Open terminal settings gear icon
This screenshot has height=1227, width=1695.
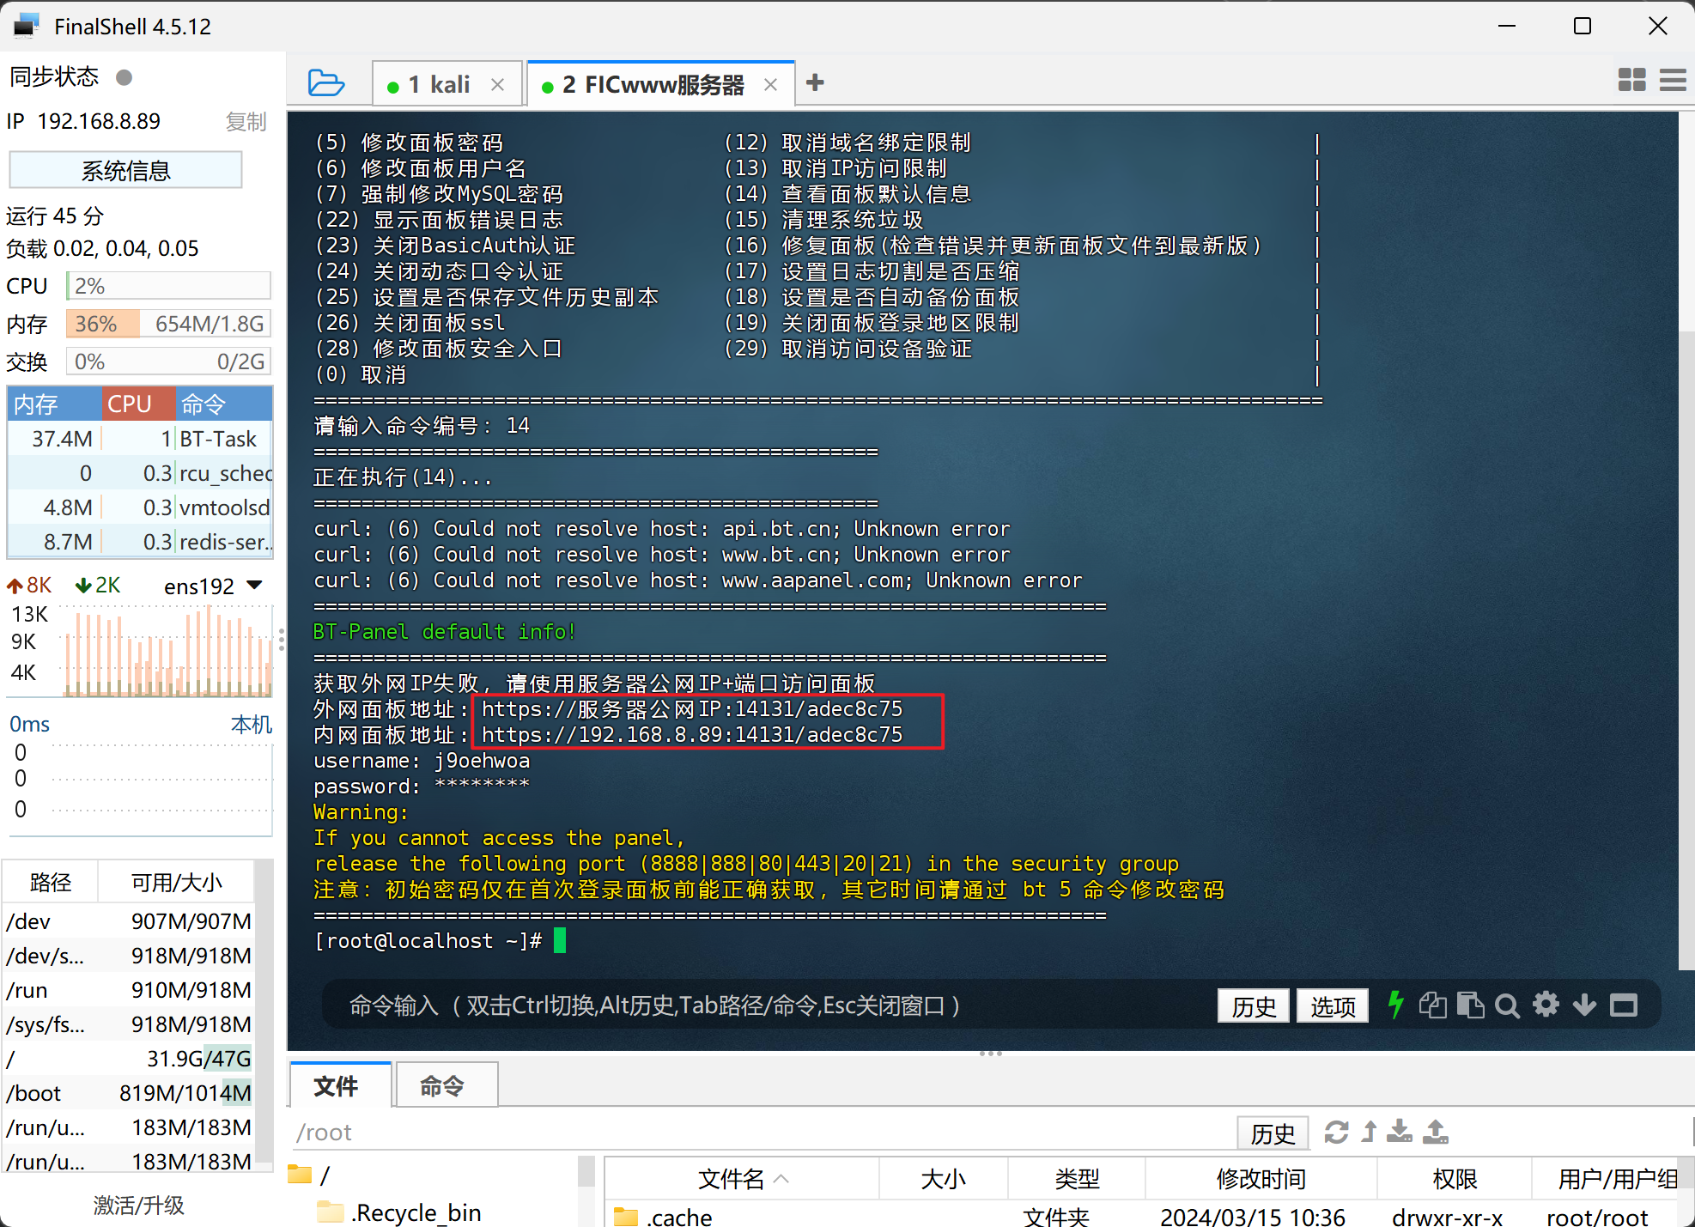coord(1546,1005)
